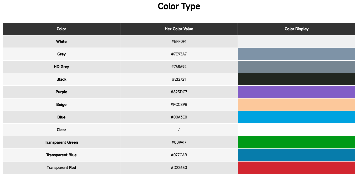Image resolution: width=358 pixels, height=176 pixels.
Task: Click hex value #825DC7
Action: pyautogui.click(x=179, y=92)
